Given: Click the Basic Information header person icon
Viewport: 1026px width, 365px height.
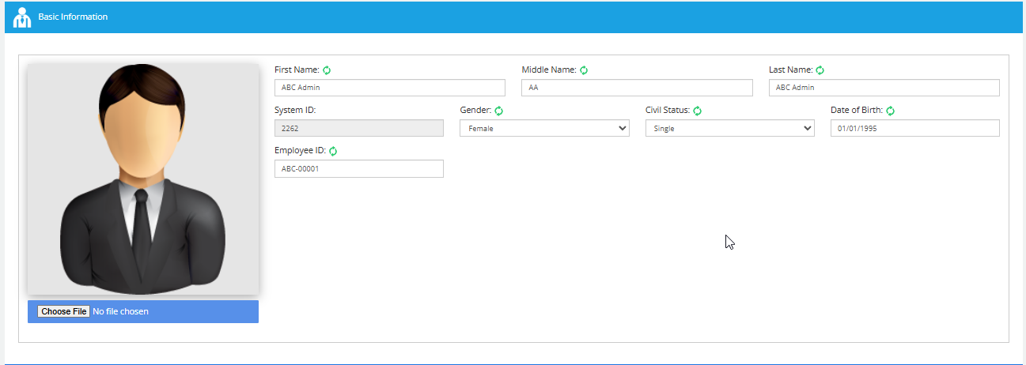Looking at the screenshot, I should [22, 17].
